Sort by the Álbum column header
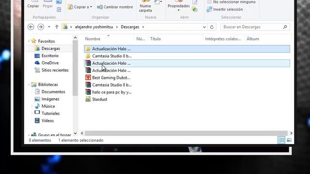310x174 pixels. pos(253,39)
